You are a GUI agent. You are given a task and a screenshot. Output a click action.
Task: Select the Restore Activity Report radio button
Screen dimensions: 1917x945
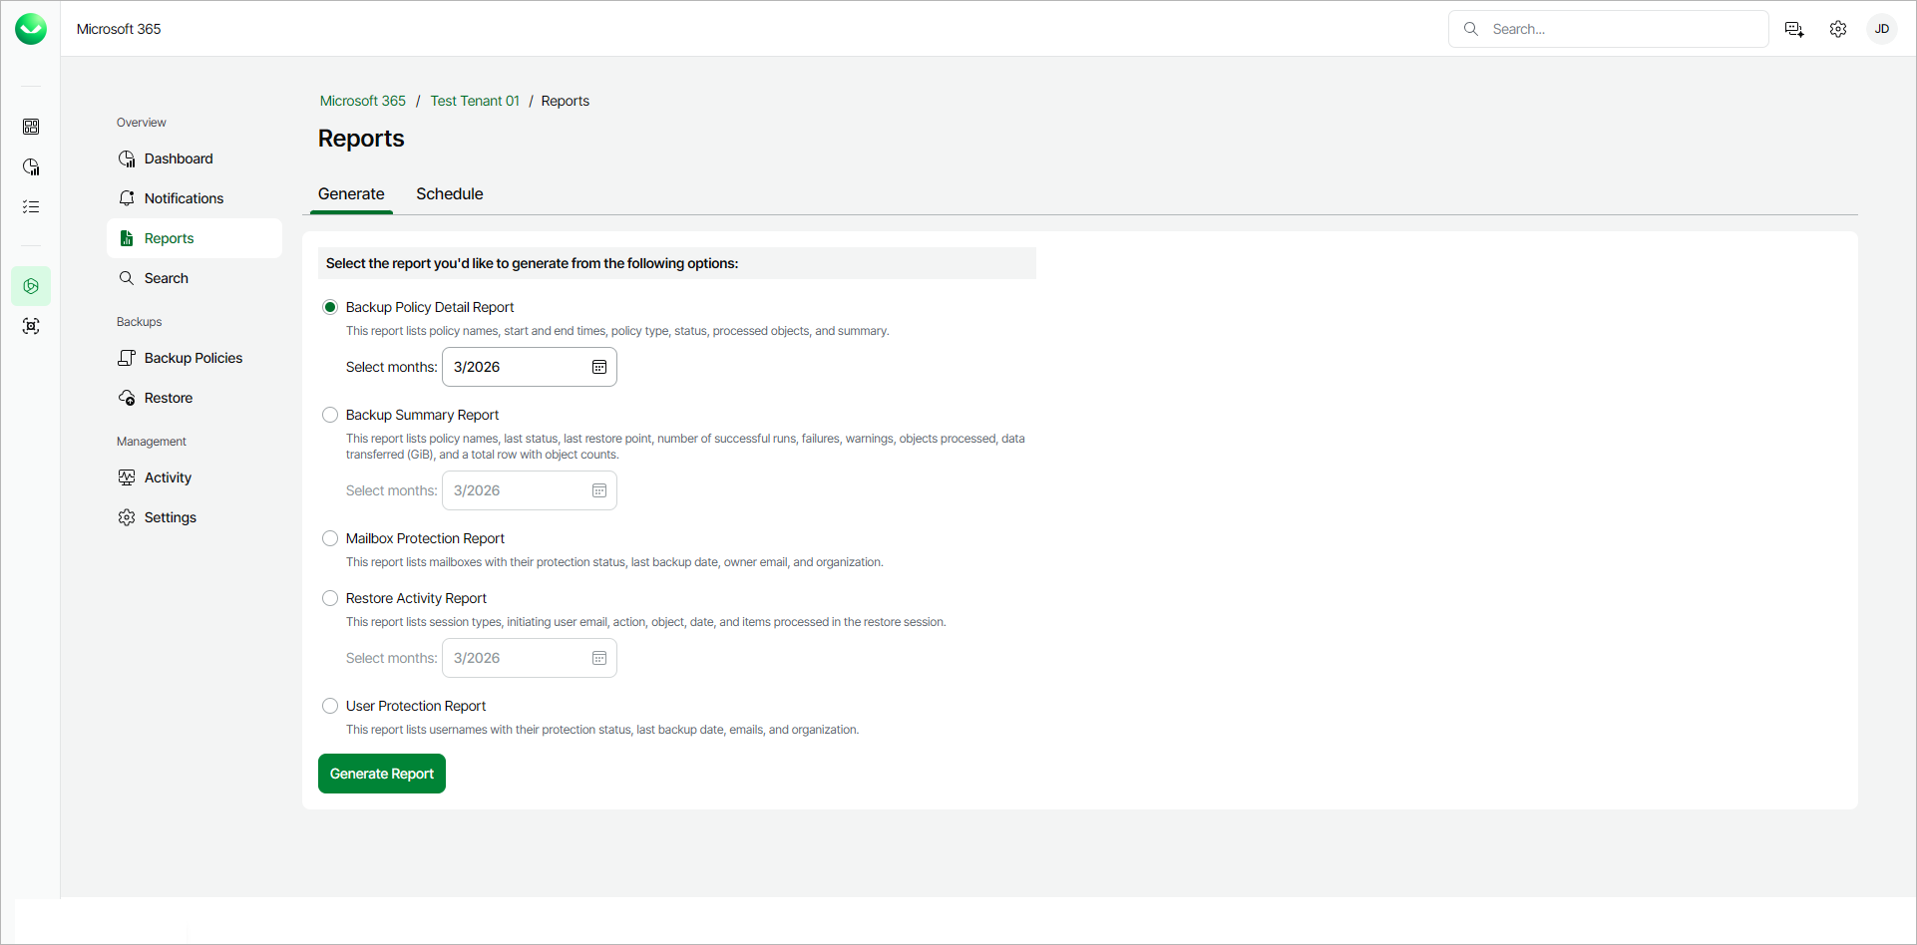pos(330,598)
